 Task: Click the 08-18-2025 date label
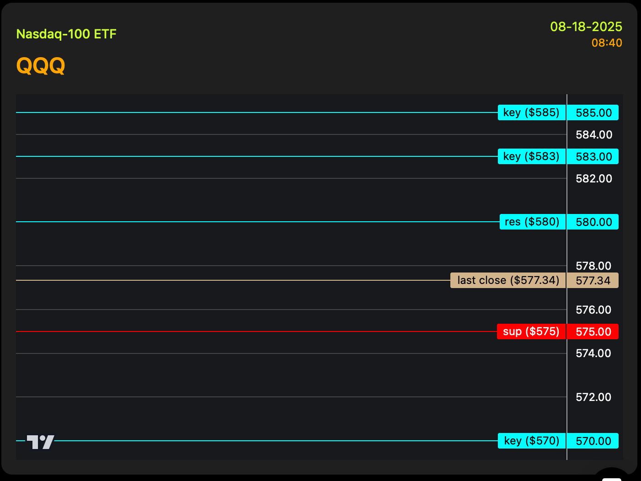point(586,27)
